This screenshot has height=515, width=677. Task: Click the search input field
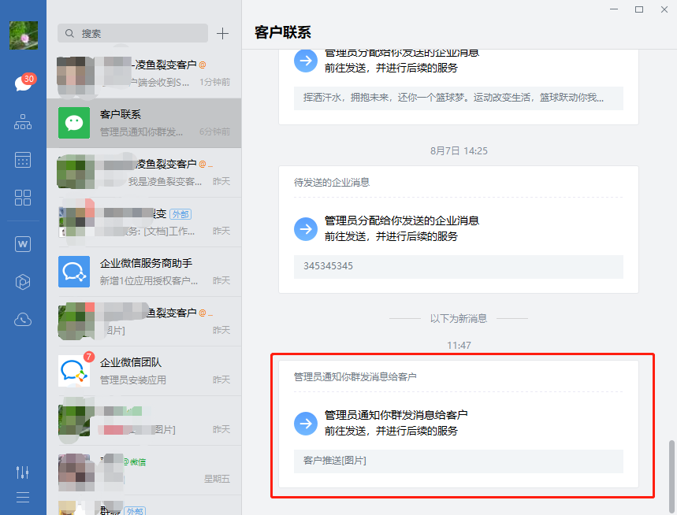(x=132, y=33)
